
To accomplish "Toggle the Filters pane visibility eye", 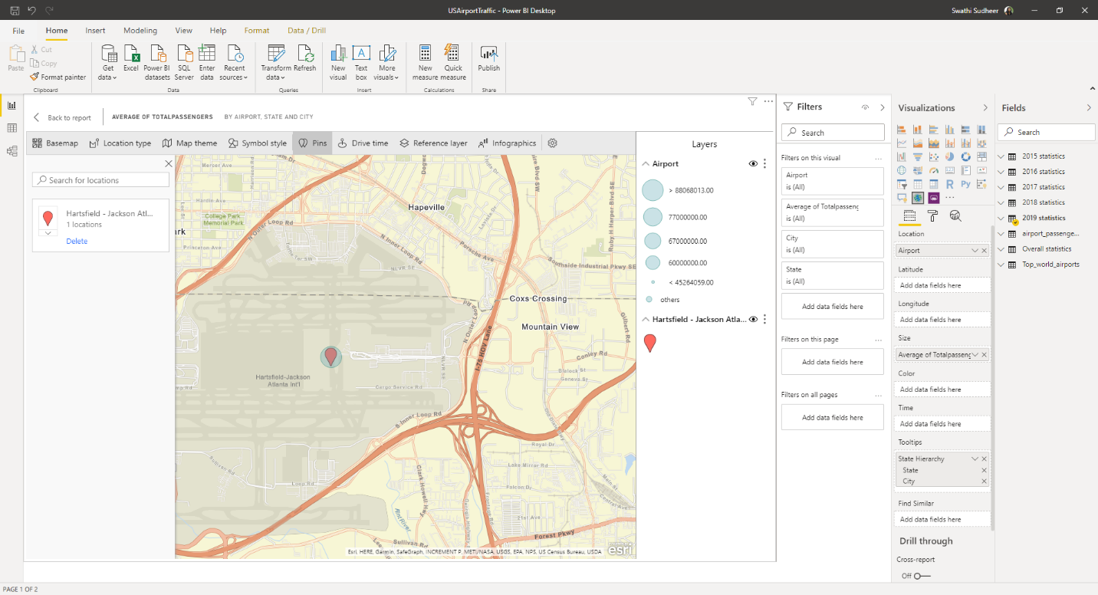I will (865, 107).
